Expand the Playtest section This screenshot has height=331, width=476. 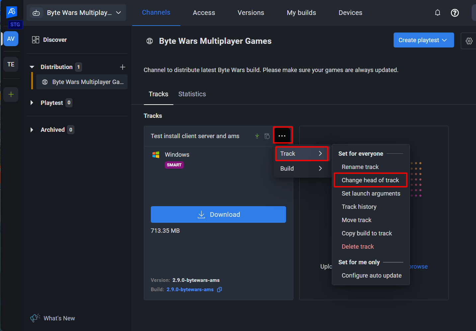click(x=32, y=103)
